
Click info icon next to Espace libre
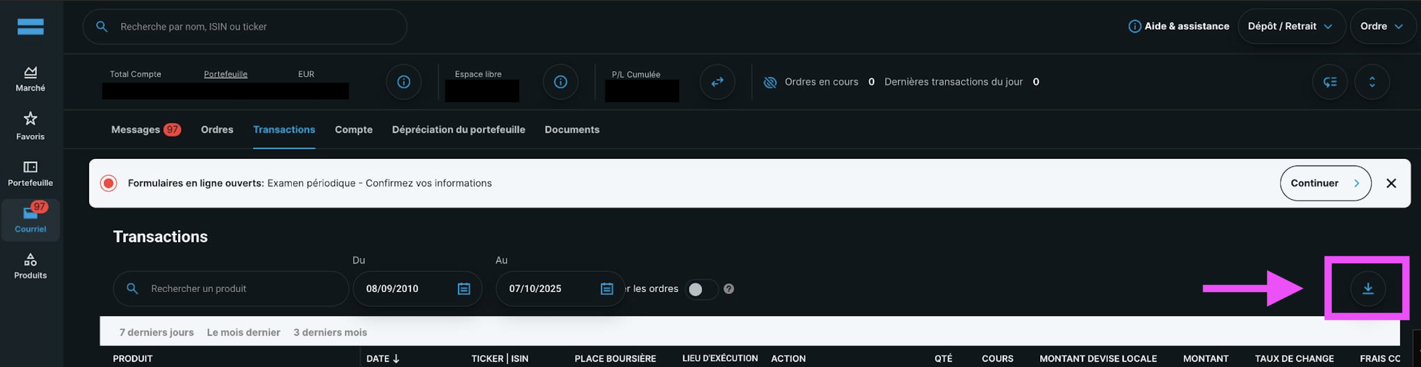[x=560, y=82]
